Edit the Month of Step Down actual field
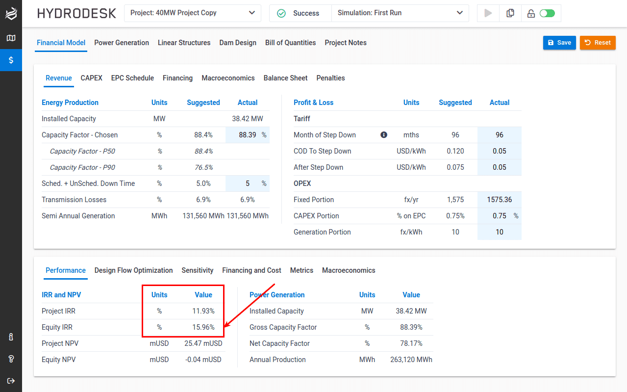 (x=500, y=135)
